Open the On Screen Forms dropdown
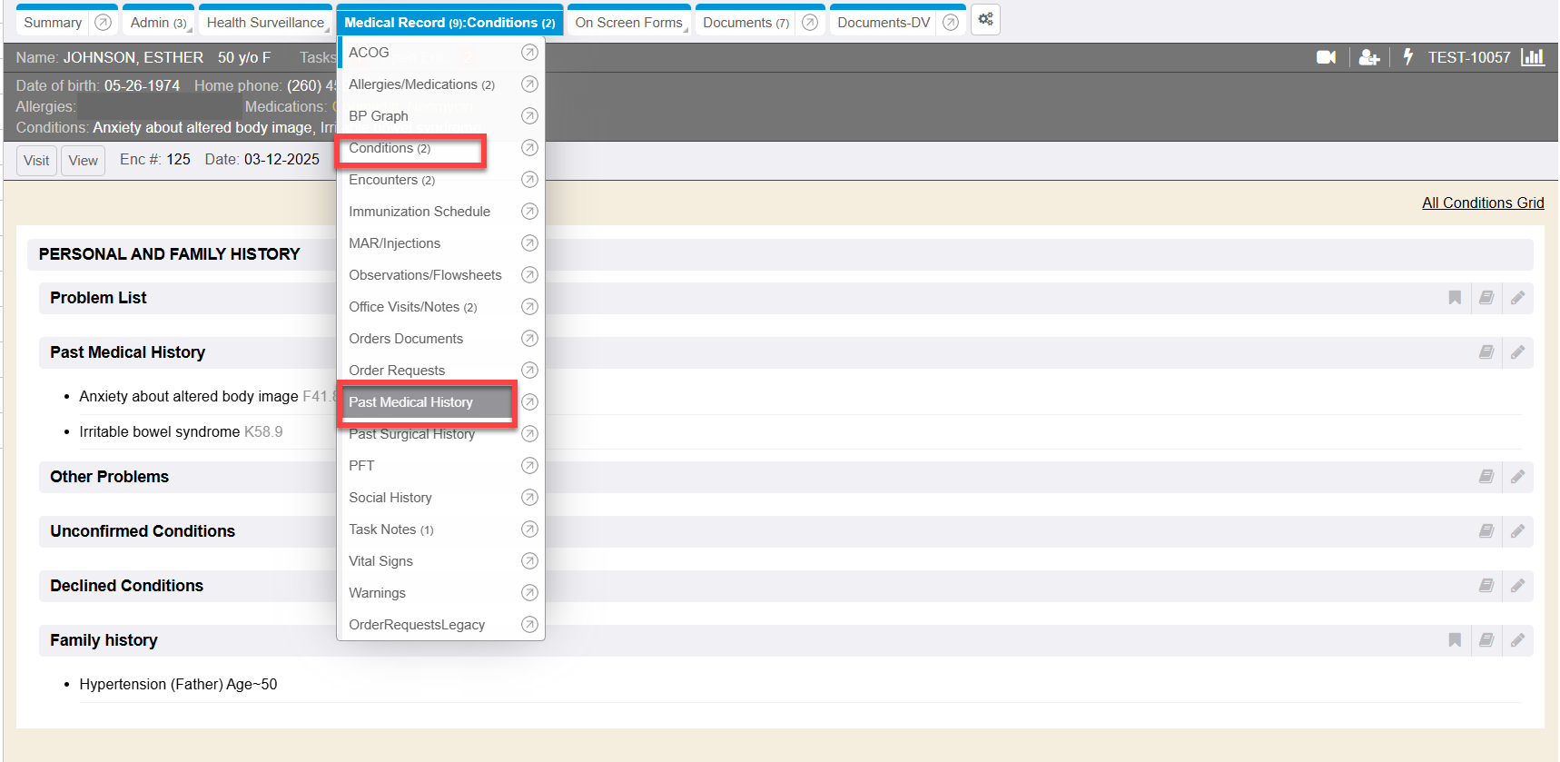The image size is (1560, 762). [628, 23]
